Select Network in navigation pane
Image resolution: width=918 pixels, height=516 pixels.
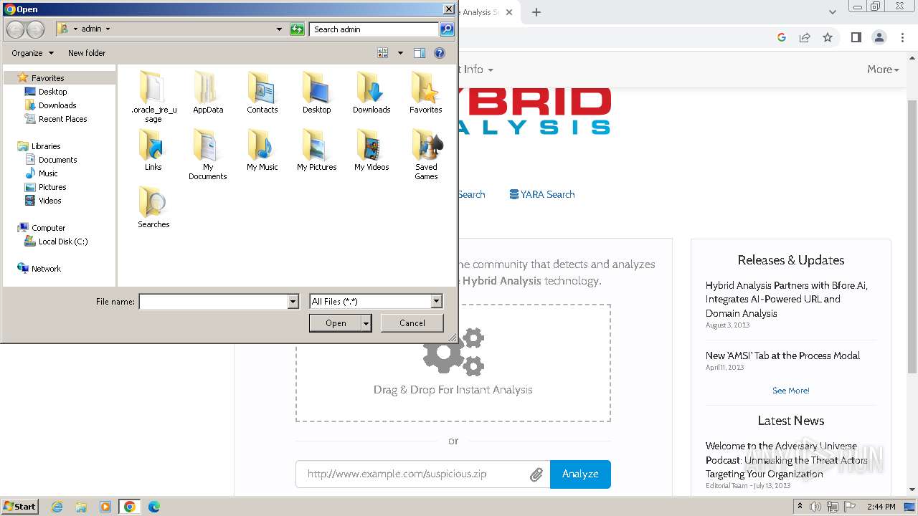[46, 269]
